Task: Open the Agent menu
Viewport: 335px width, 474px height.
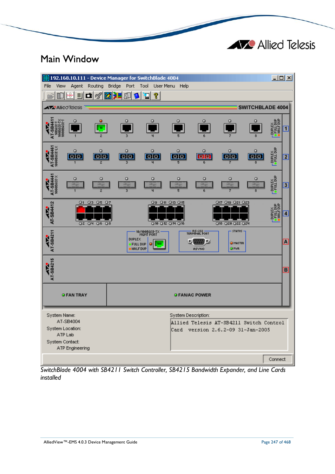Action: (77, 86)
